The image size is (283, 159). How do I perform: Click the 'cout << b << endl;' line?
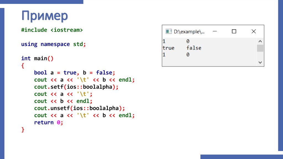[x=63, y=101]
